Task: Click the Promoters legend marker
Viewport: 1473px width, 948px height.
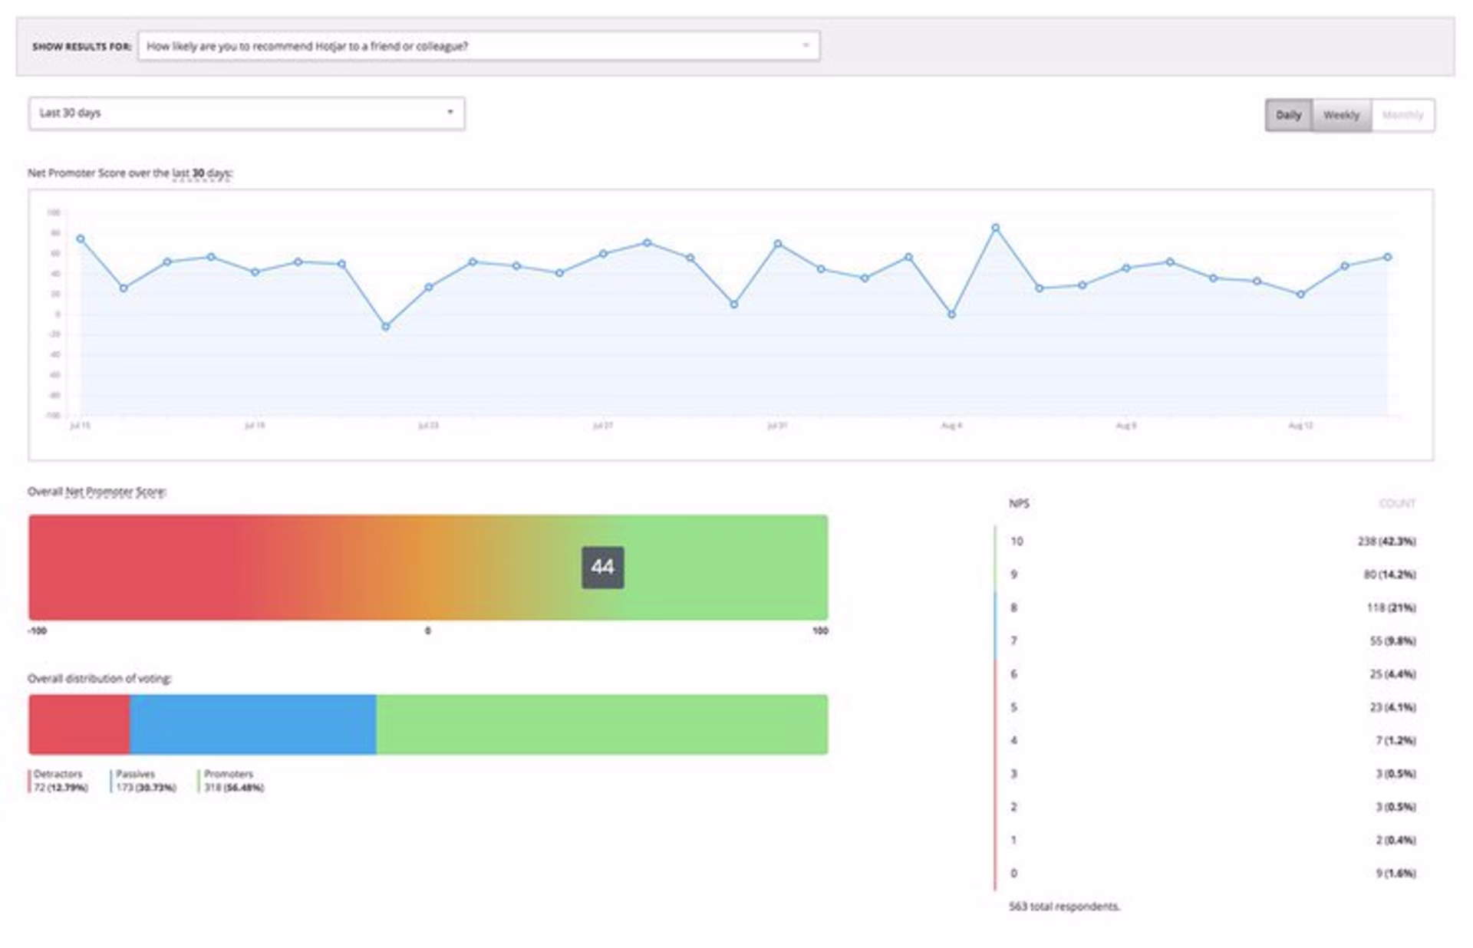Action: (x=199, y=780)
